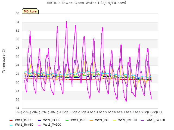Click the red Wat1_Ts-32 legend swatch
The width and height of the screenshot is (174, 130).
coord(11,120)
